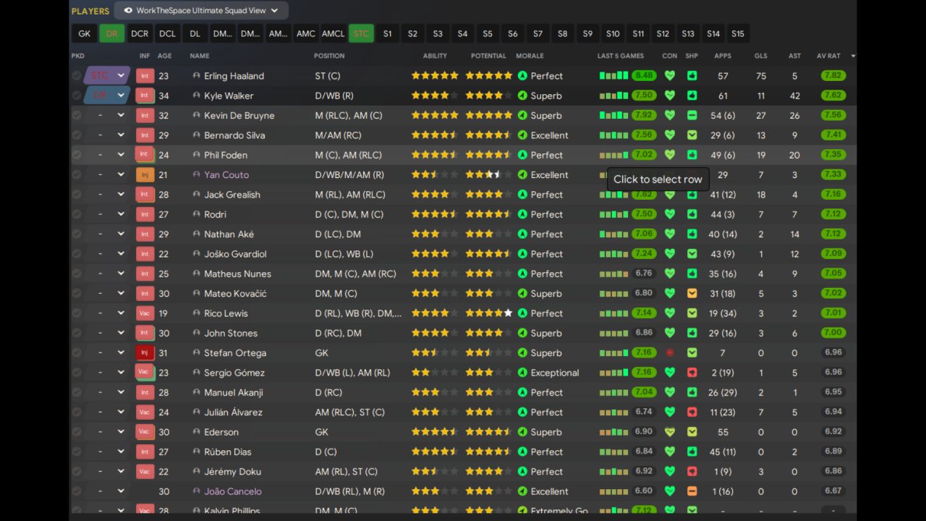This screenshot has height=521, width=926.
Task: Select the DCR position tab
Action: [140, 33]
